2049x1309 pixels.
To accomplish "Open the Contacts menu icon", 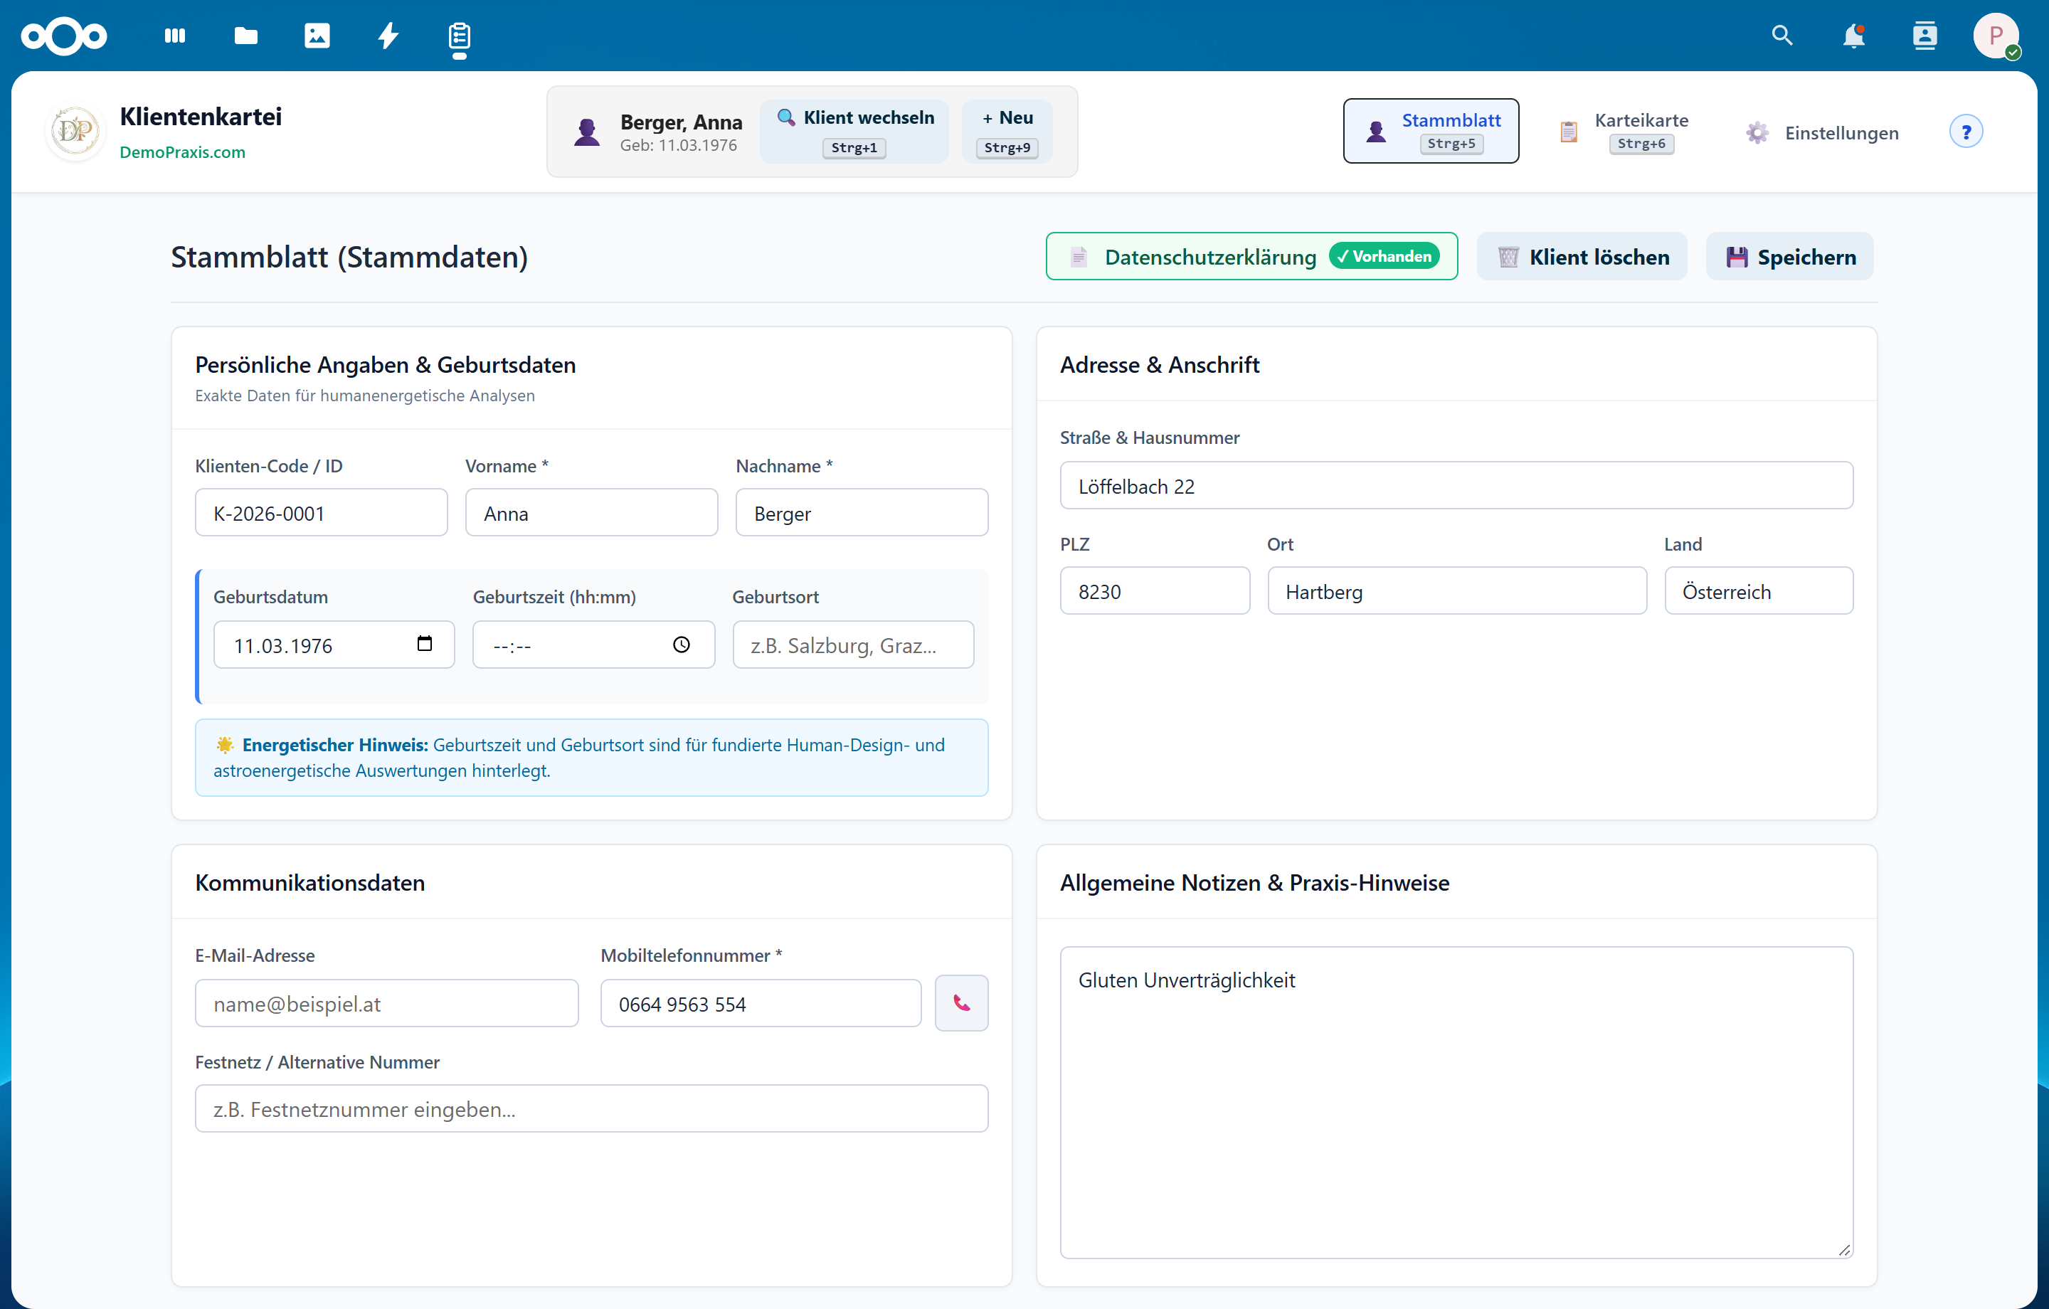I will (x=1924, y=36).
